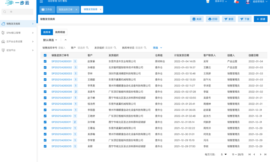
Task: Click the 销售拣库单号 input field
Action: (62, 48)
